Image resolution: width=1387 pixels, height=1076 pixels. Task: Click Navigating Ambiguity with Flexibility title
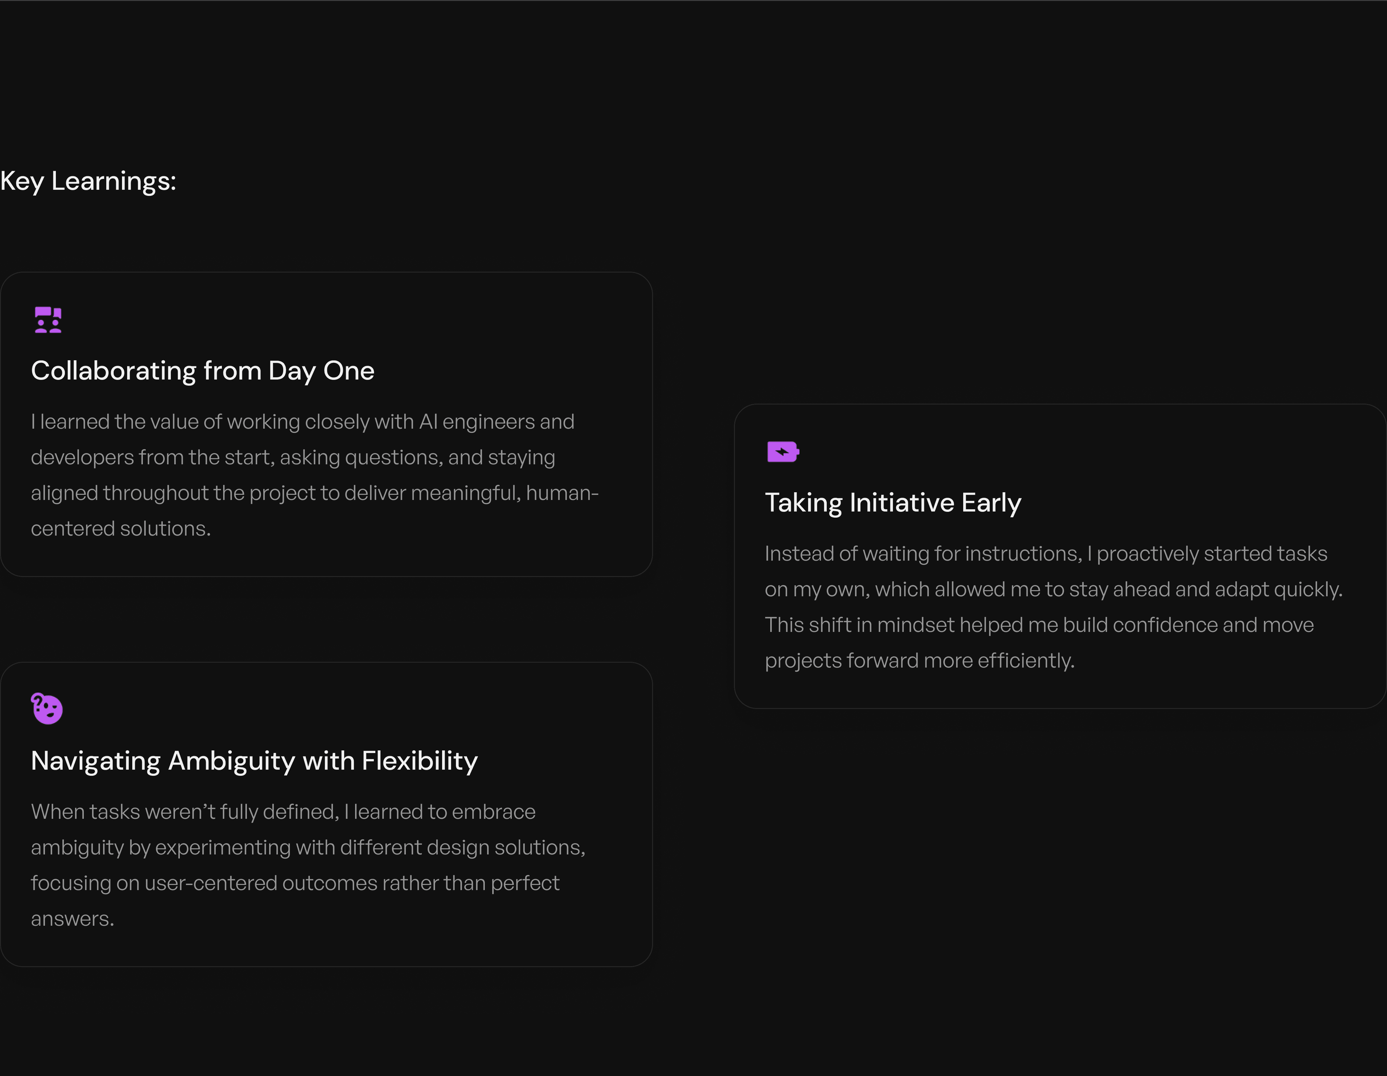pos(254,761)
